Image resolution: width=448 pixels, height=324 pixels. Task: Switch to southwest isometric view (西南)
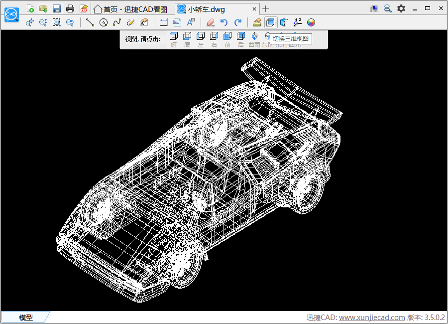click(254, 39)
